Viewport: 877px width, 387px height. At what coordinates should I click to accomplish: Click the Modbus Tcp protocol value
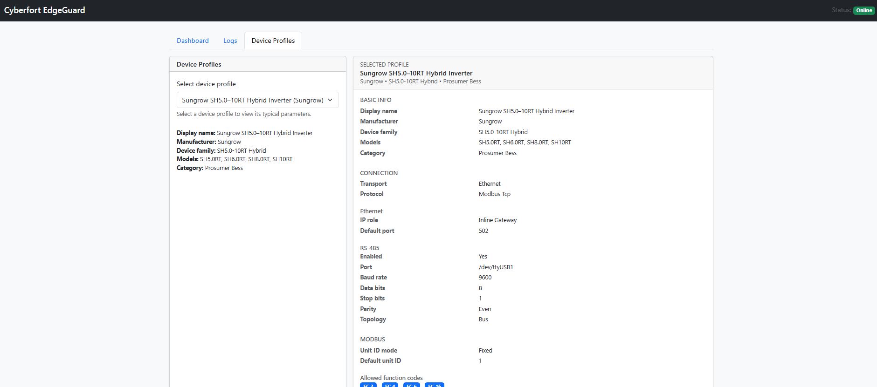point(494,194)
